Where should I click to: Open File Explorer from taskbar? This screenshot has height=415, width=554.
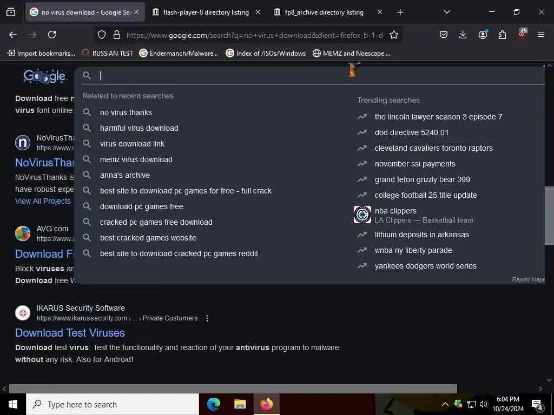click(240, 404)
